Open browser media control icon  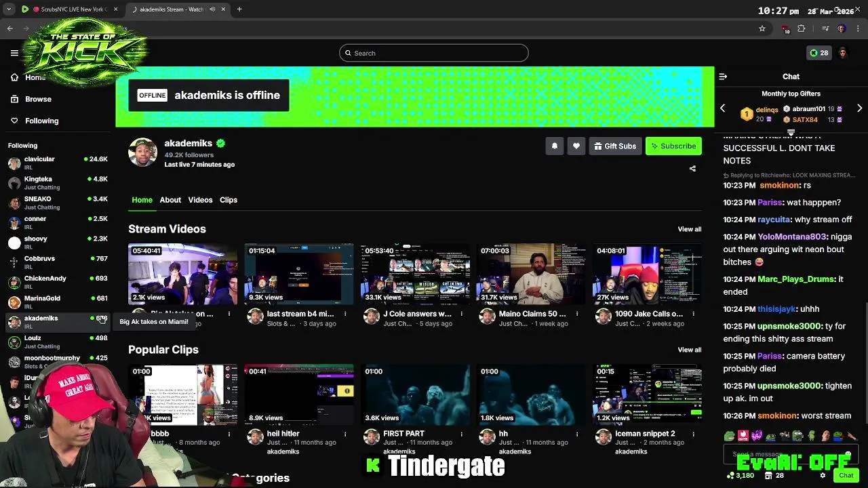click(x=825, y=28)
